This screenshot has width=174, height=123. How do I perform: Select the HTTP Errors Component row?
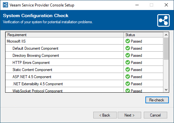(84, 63)
